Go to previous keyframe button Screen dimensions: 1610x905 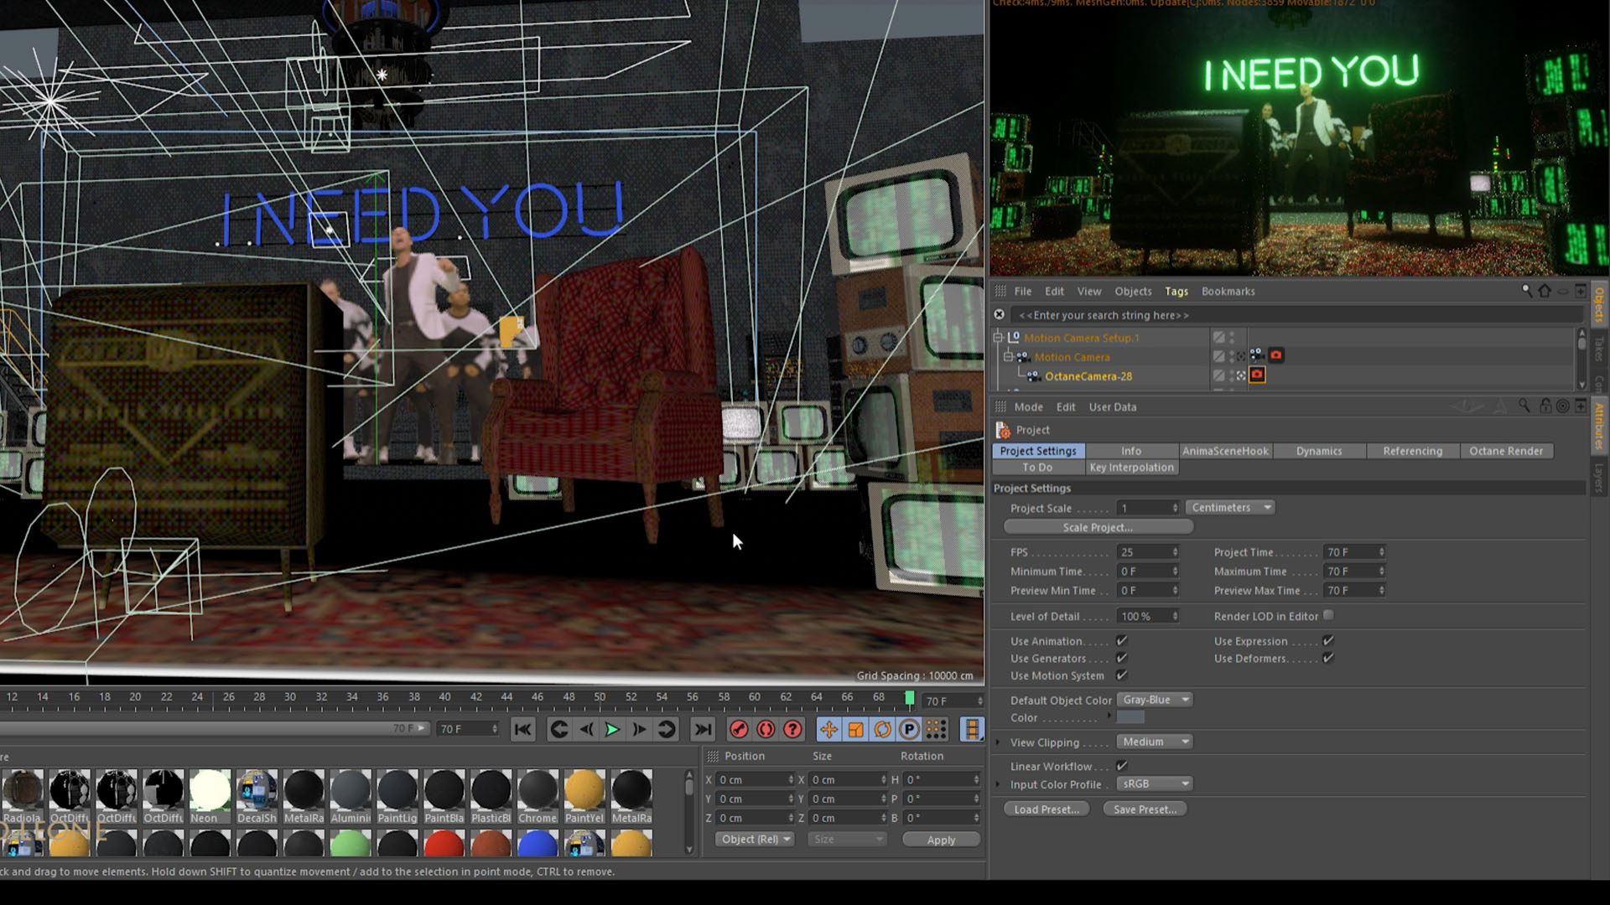[558, 729]
